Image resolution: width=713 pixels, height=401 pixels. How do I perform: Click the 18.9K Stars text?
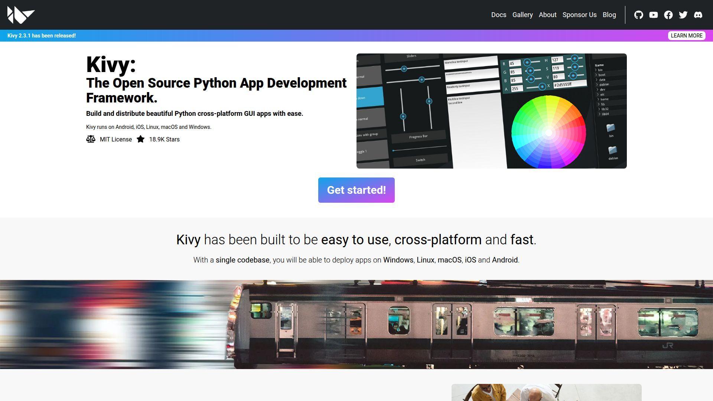[164, 139]
